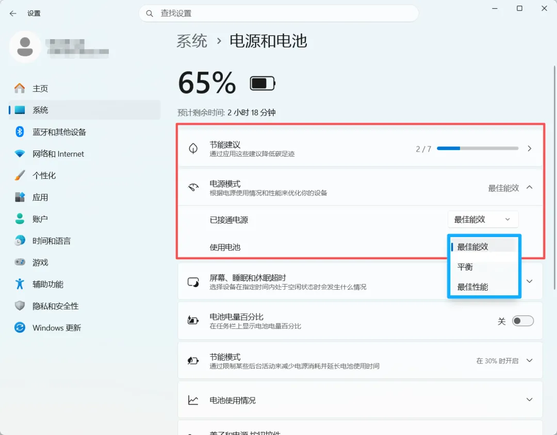557x435 pixels.
Task: Select 平衡 in the dropdown list
Action: pos(483,266)
